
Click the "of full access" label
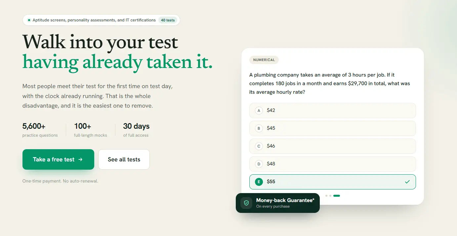click(136, 135)
